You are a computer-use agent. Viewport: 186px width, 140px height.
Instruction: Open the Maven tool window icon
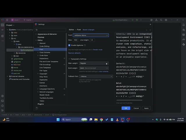pos(183,40)
